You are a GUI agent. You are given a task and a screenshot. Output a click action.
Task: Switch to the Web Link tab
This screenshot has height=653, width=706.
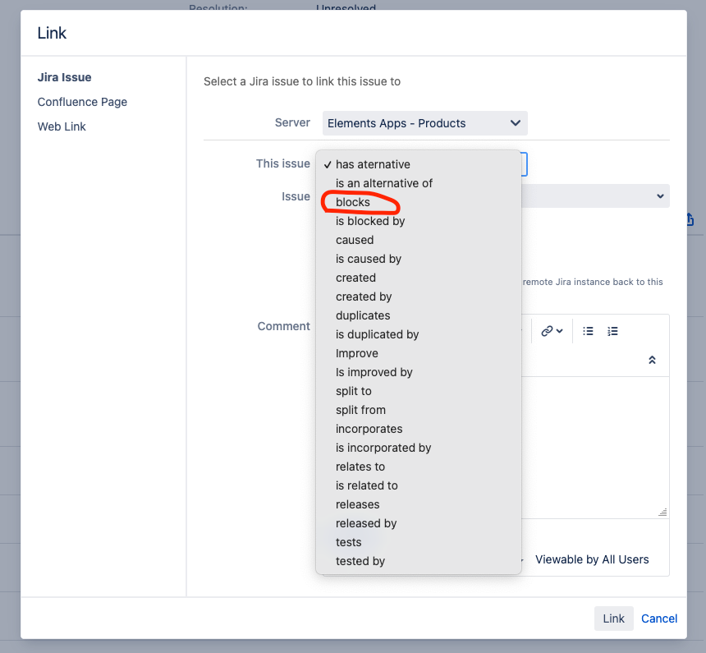(61, 126)
